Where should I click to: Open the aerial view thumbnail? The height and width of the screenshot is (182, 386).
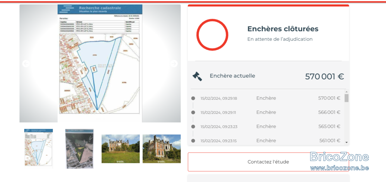[79, 149]
